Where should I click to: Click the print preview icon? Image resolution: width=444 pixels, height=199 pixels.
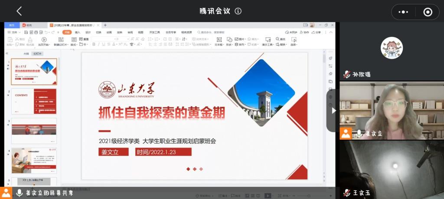click(41, 32)
